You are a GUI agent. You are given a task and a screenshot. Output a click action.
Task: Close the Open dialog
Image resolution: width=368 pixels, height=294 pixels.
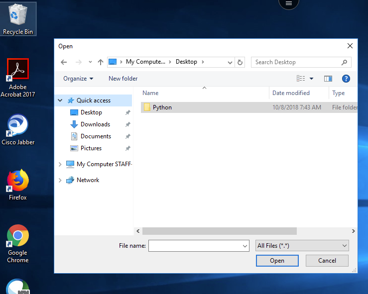(x=350, y=46)
